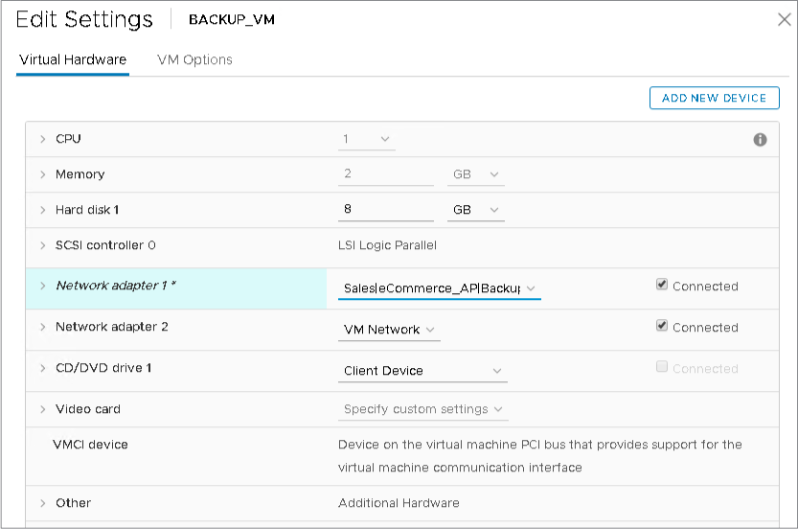Expand SCSI controller 0 row
798x529 pixels.
(43, 246)
